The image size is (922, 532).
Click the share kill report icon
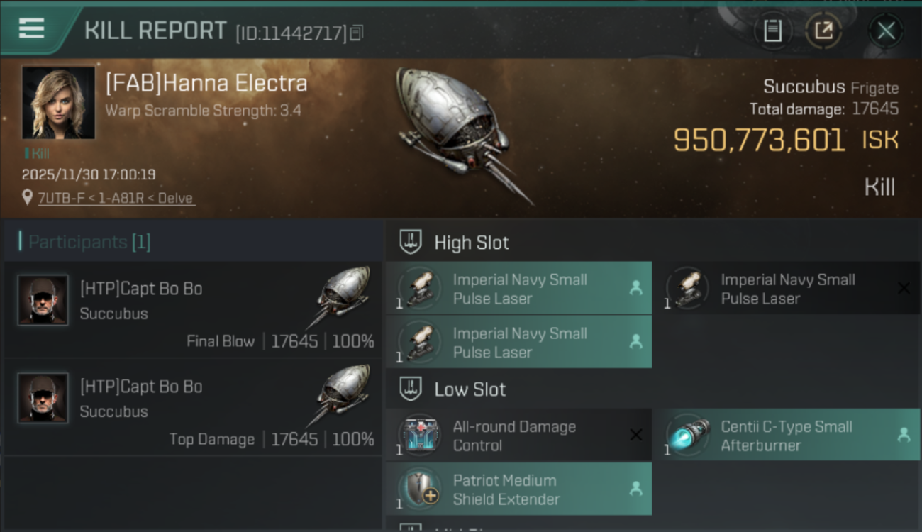click(823, 31)
